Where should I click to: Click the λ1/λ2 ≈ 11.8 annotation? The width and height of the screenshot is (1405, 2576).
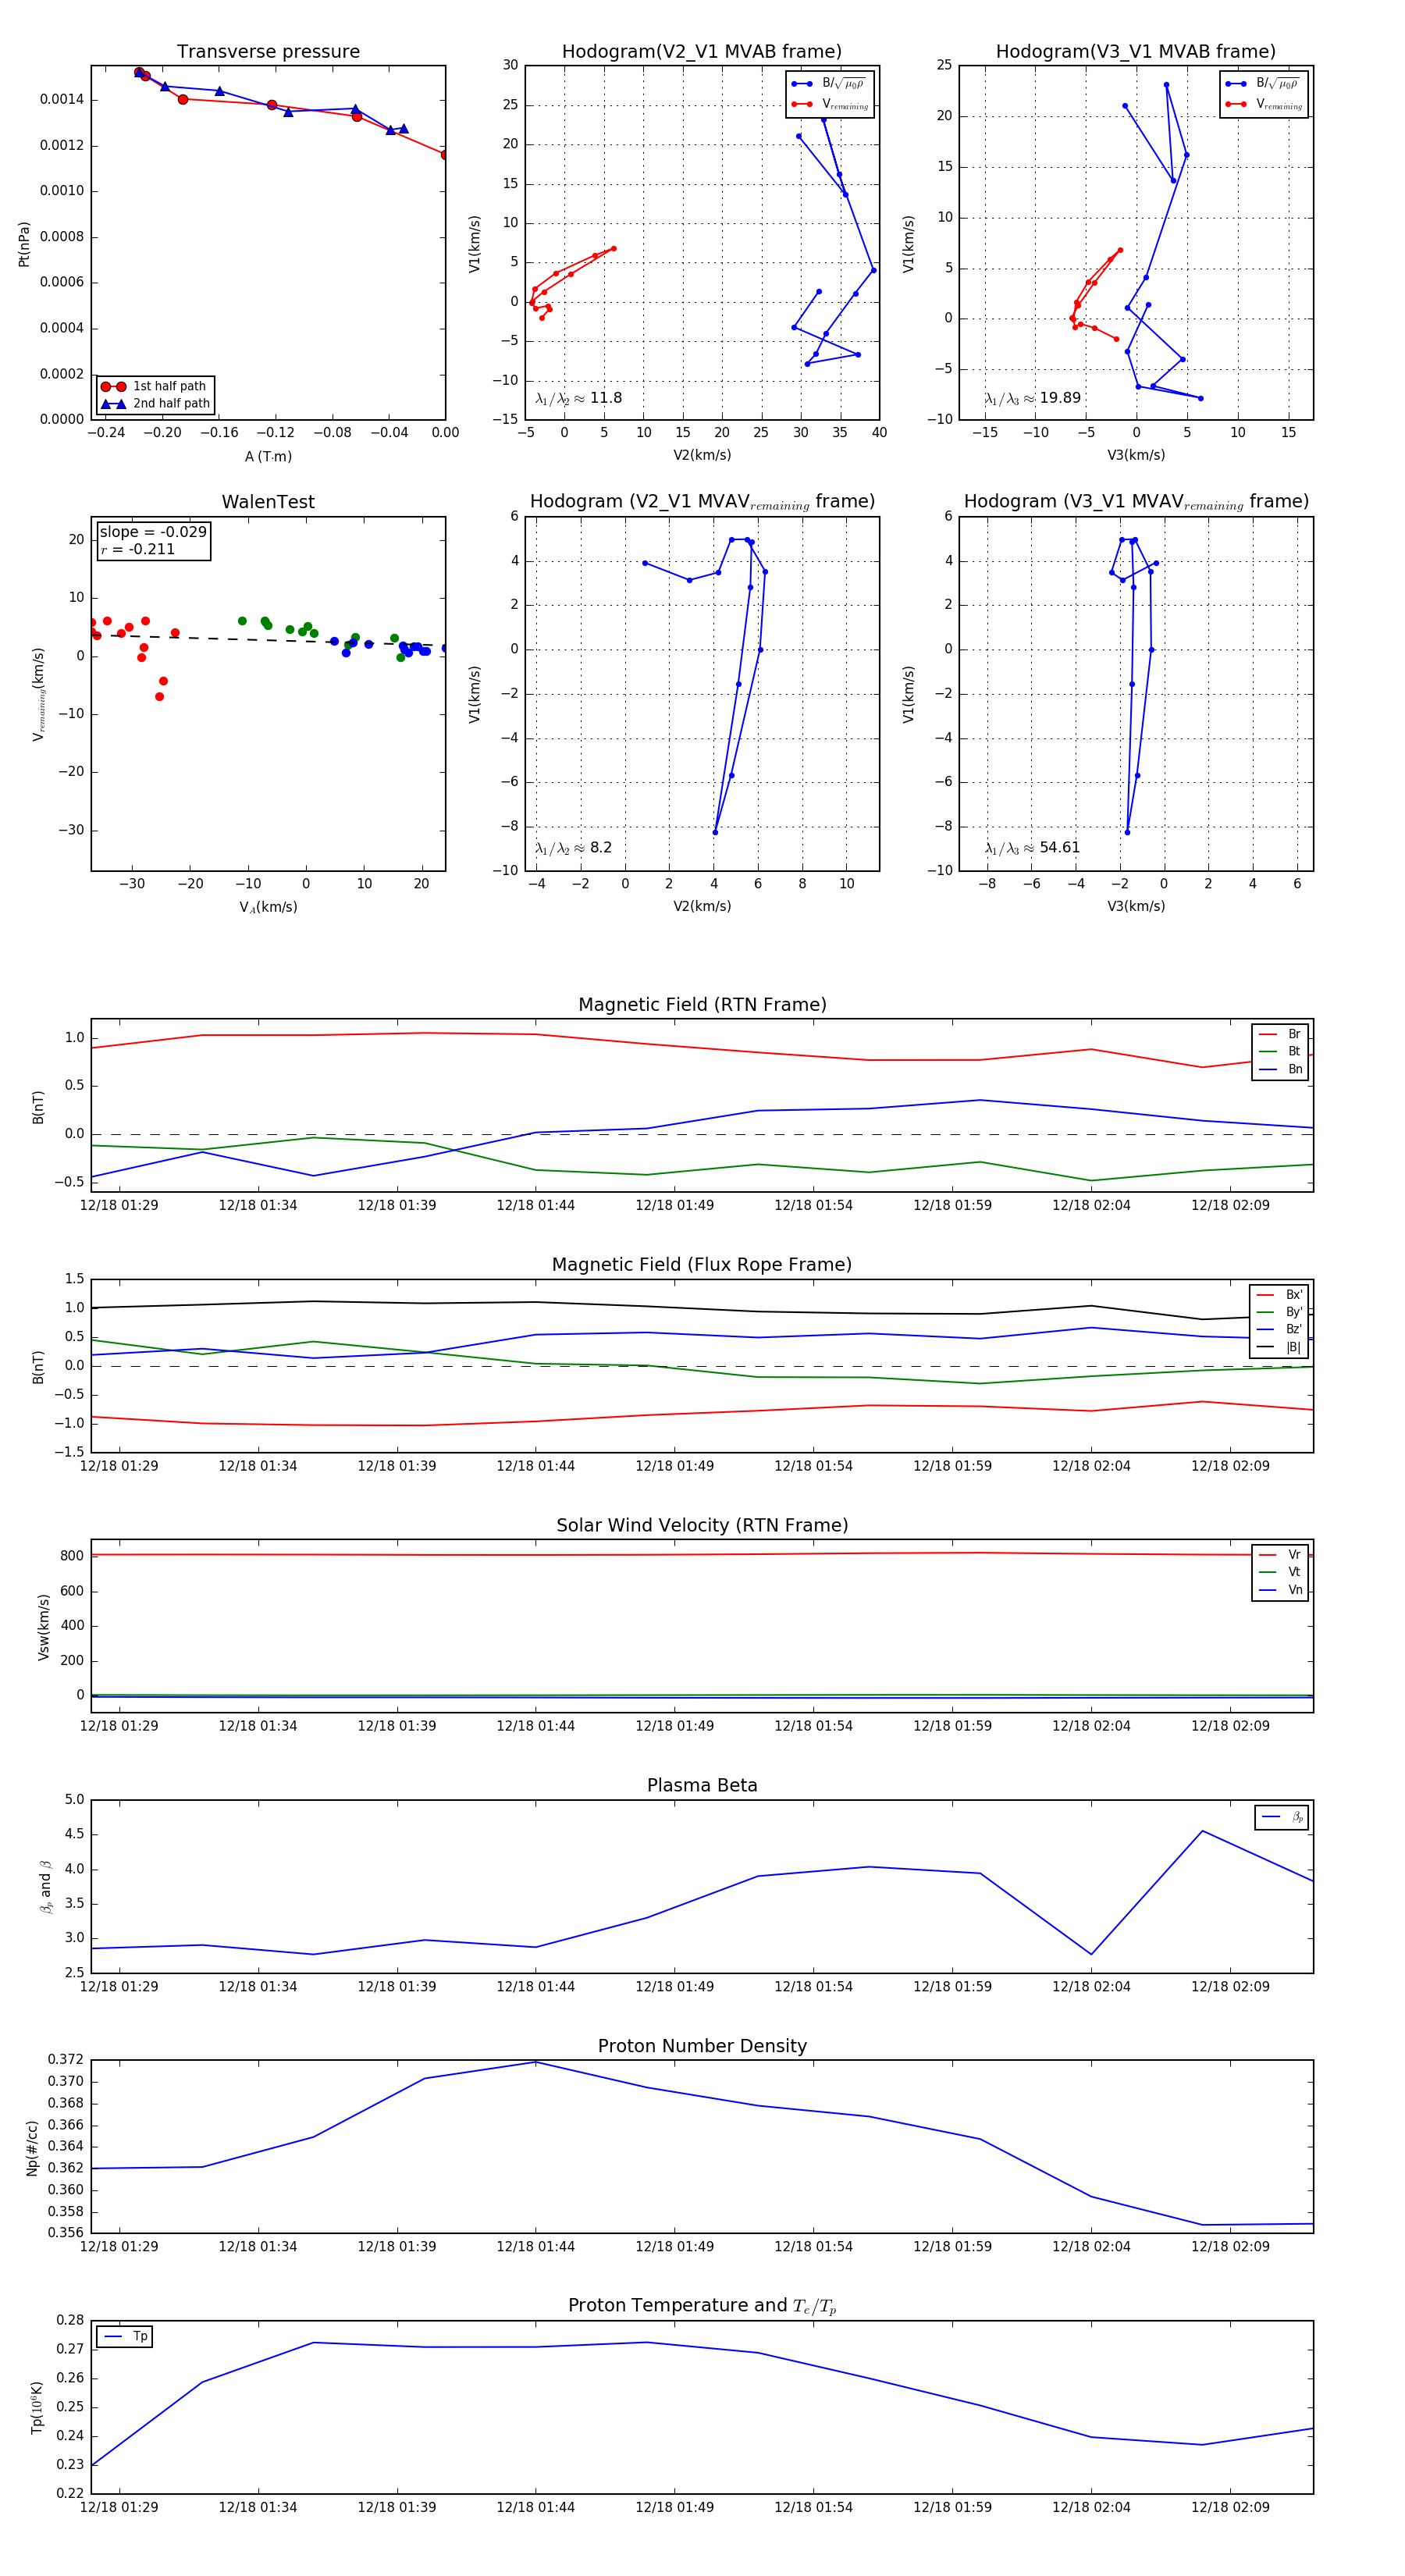pyautogui.click(x=578, y=398)
